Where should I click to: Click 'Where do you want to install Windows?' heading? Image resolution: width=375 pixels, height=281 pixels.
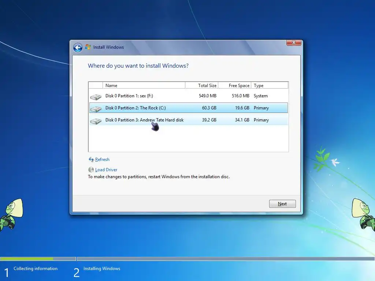pos(138,66)
